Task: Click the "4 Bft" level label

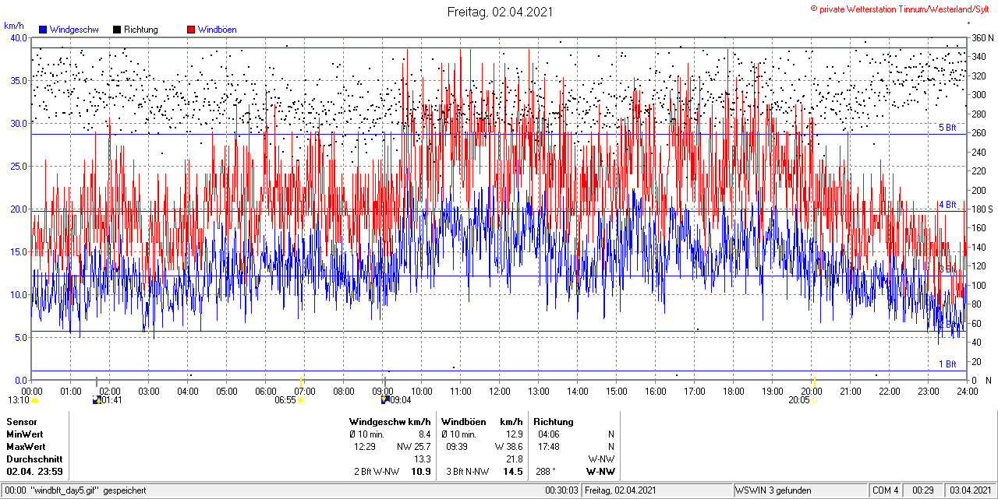Action: [x=947, y=205]
